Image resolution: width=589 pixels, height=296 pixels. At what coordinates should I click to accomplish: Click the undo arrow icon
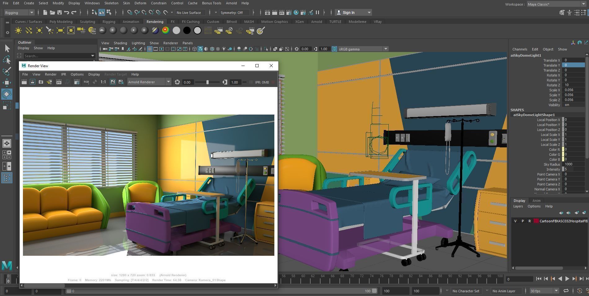67,12
